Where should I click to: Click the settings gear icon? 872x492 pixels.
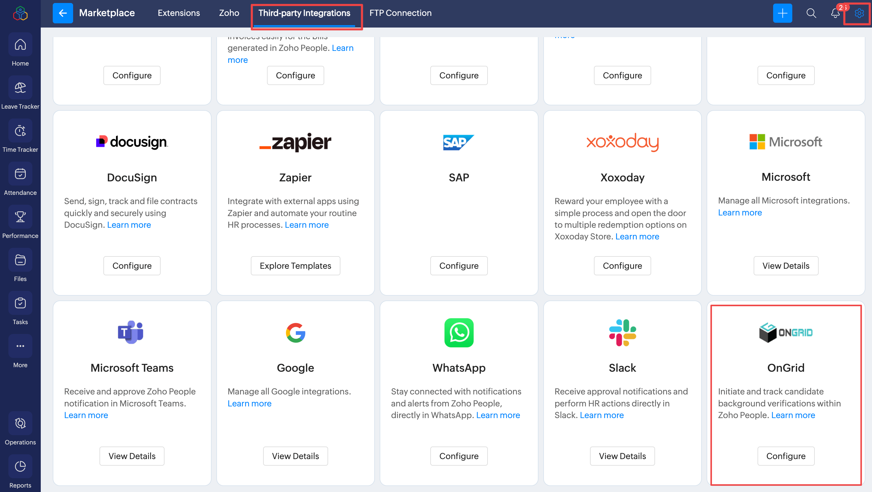[859, 13]
